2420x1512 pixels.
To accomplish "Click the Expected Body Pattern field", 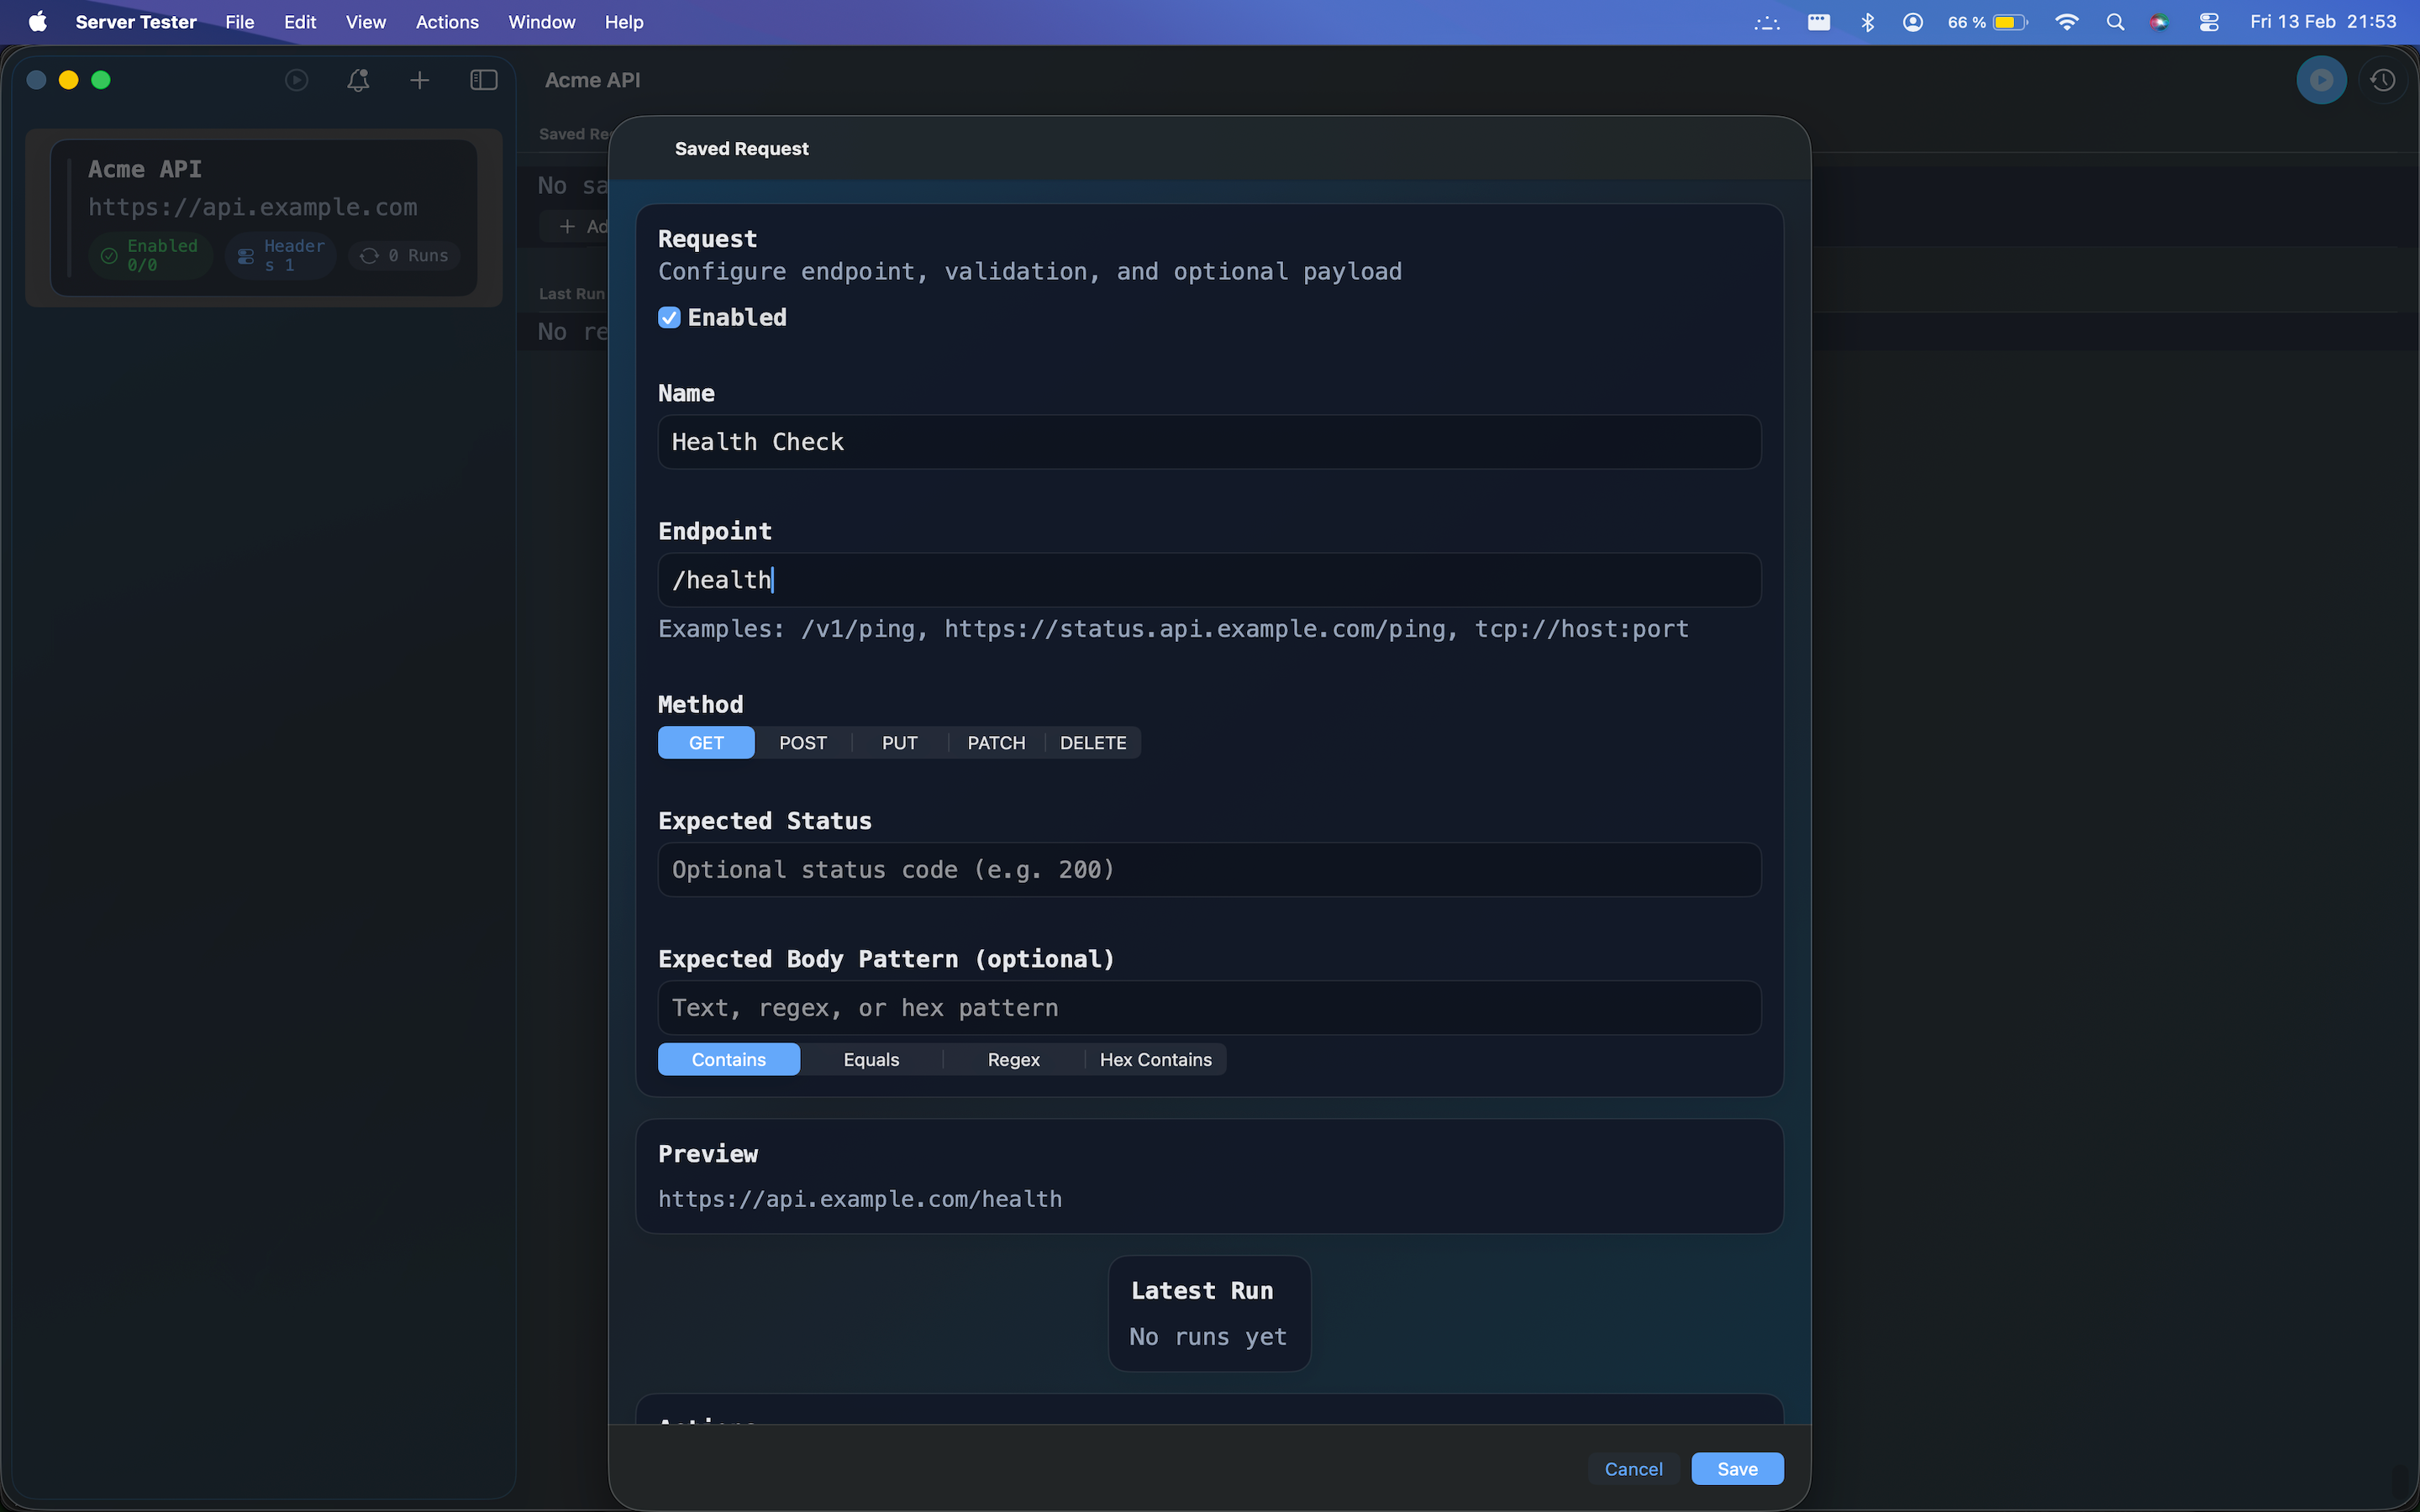I will click(1209, 1008).
